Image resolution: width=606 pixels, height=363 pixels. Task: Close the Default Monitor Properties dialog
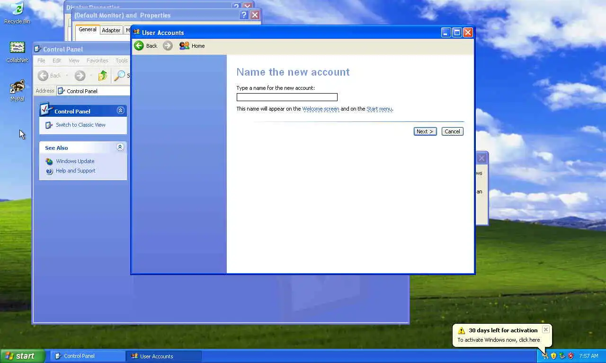(x=255, y=15)
